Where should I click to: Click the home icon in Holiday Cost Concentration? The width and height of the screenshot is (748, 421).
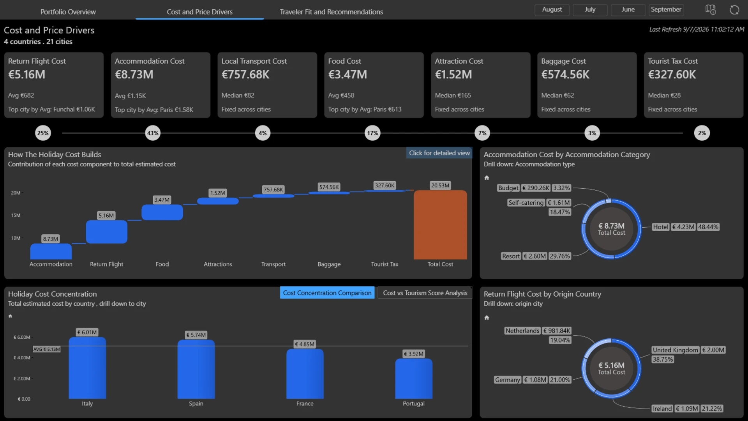coord(10,316)
